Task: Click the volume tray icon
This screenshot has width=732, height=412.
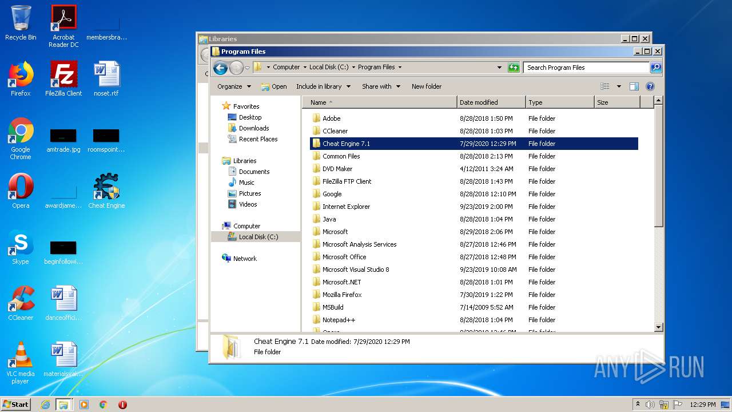Action: click(x=650, y=405)
